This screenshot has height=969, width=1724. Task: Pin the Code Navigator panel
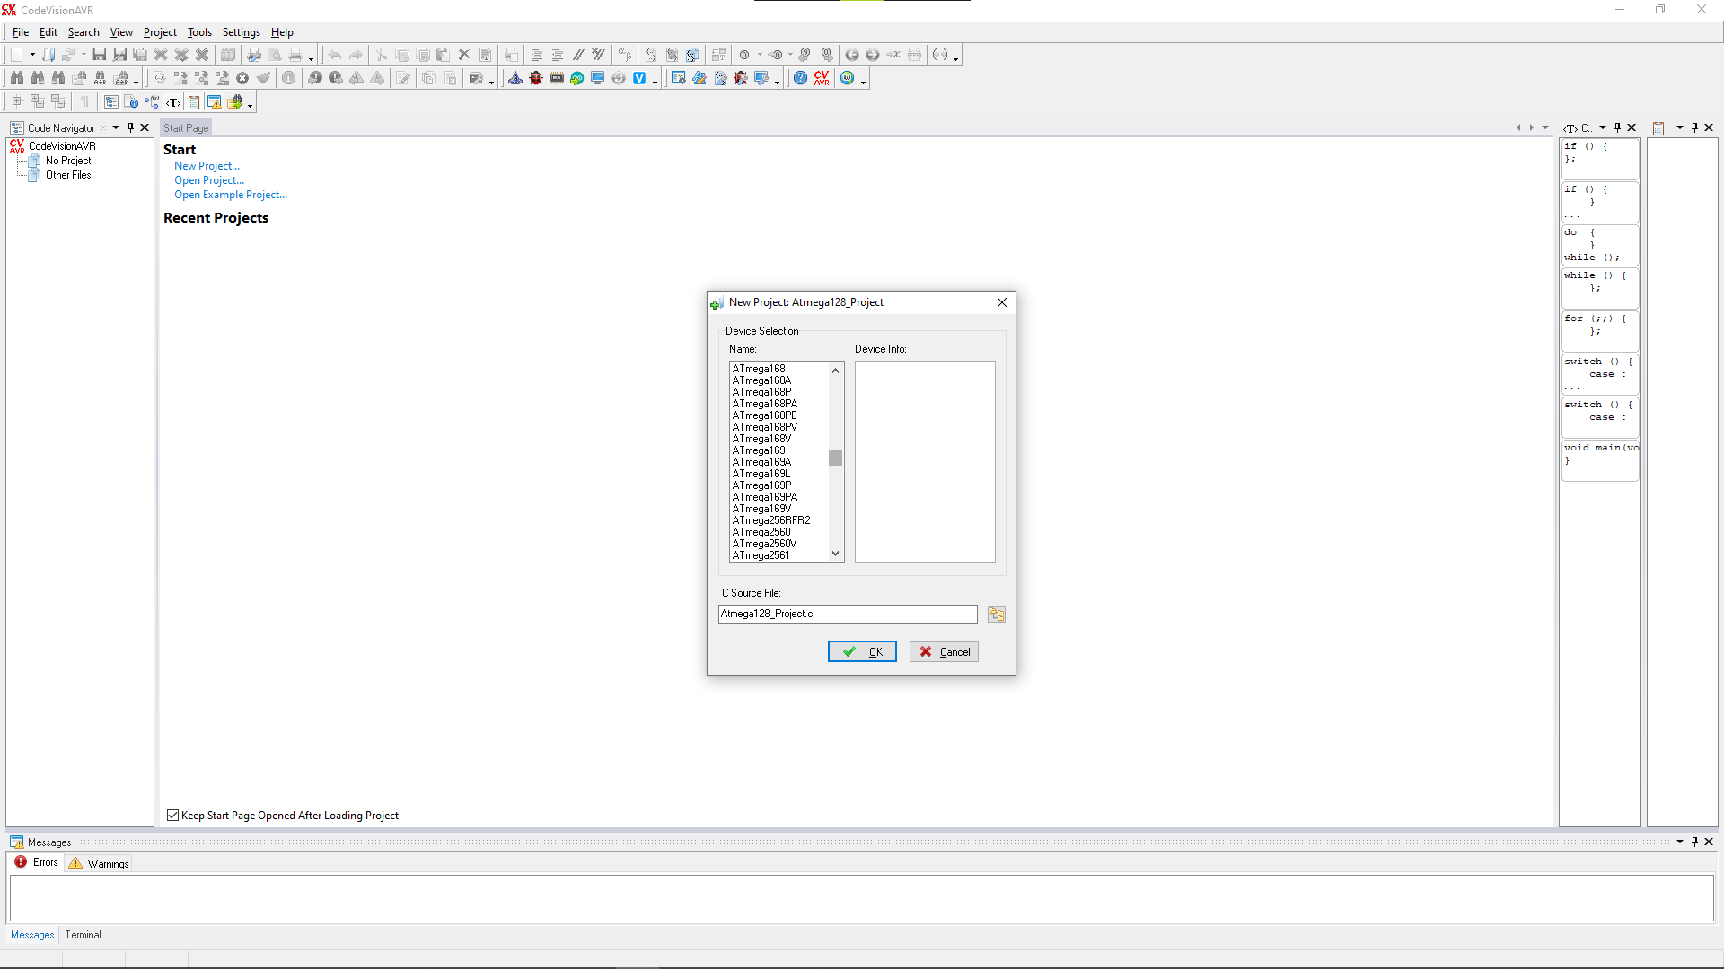click(x=130, y=127)
